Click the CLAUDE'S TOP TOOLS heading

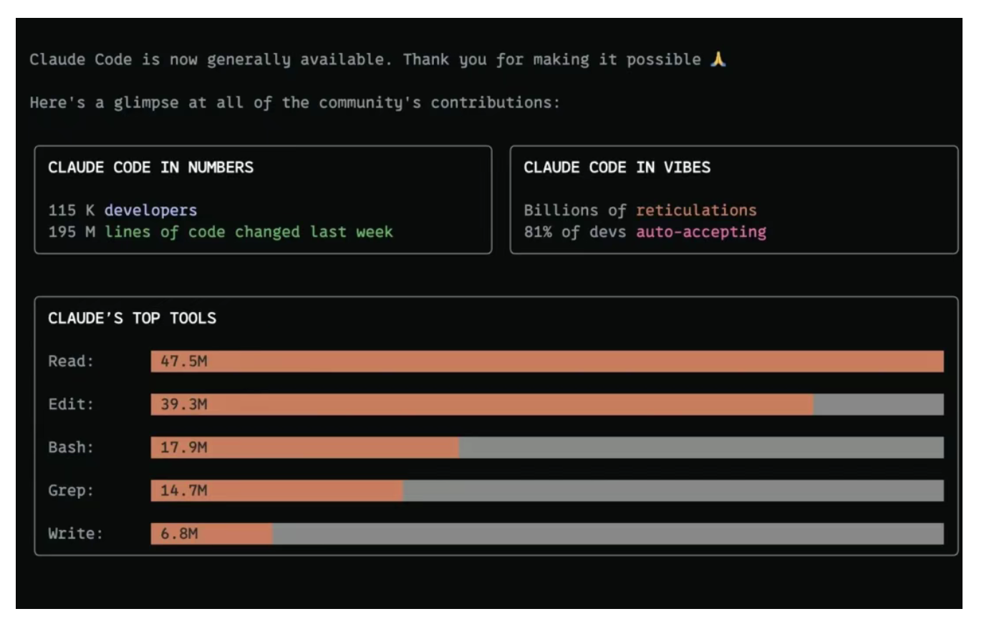click(132, 318)
